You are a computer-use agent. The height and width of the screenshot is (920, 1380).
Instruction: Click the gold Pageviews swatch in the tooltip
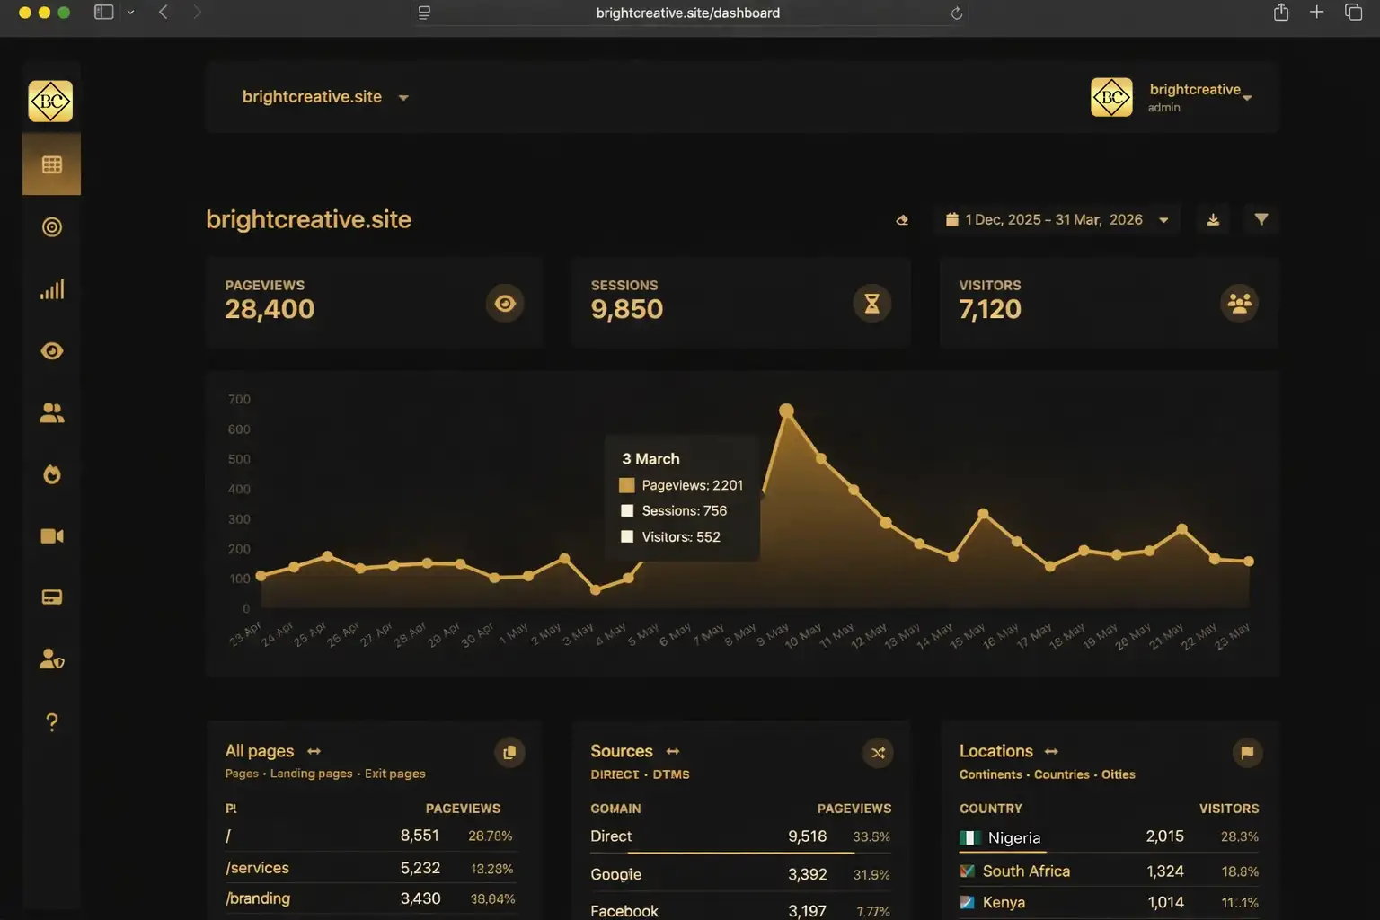[x=627, y=485]
